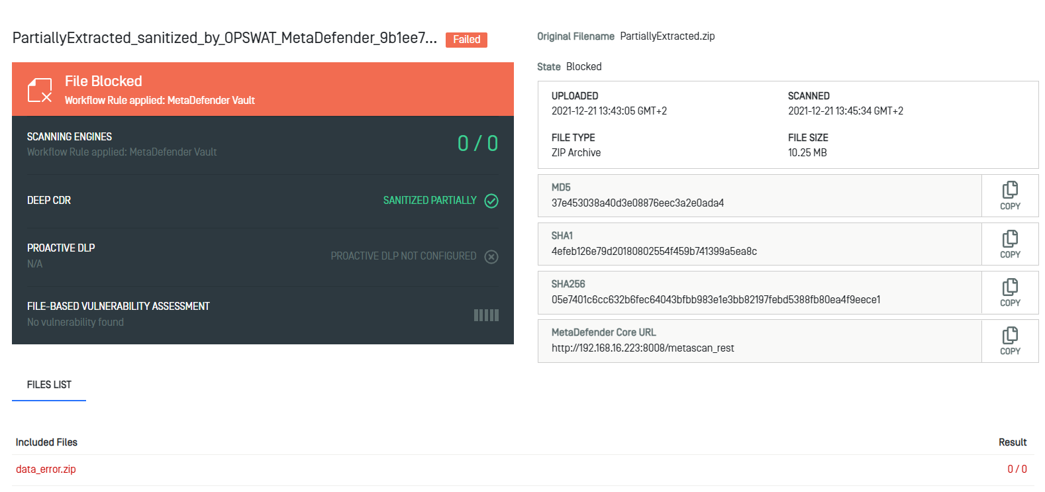Click the 0 / 0 scanning engines score
1045x492 pixels.
click(477, 144)
